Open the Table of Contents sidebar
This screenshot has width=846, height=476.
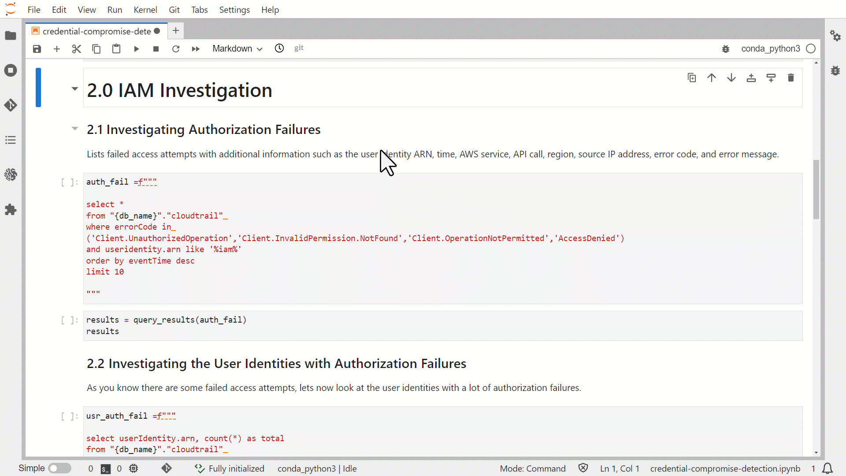(x=11, y=140)
